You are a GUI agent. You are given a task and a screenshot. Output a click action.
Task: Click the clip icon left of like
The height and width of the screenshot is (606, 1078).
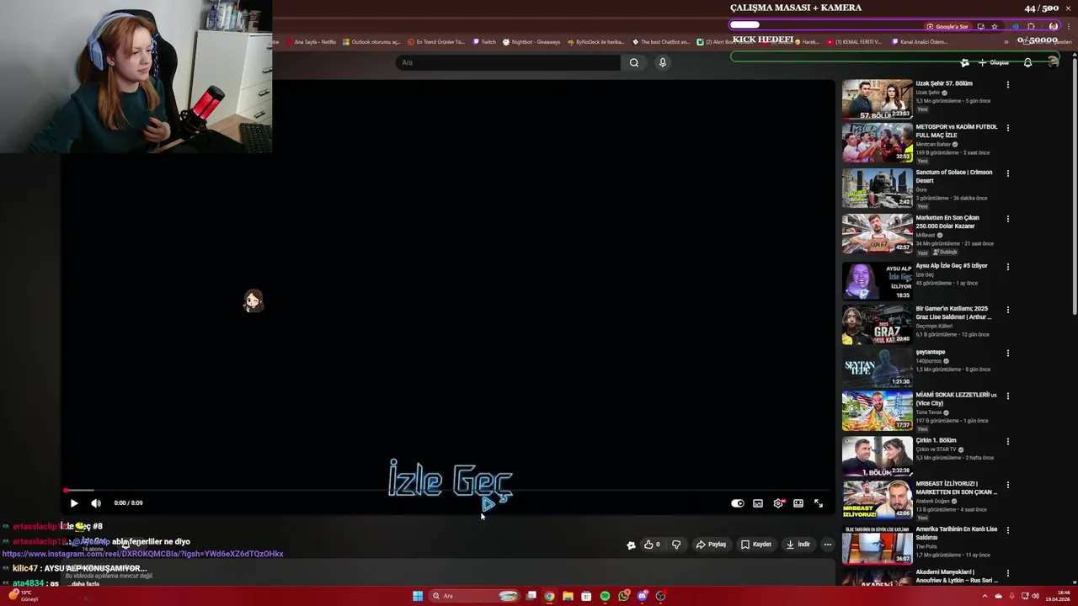point(631,545)
